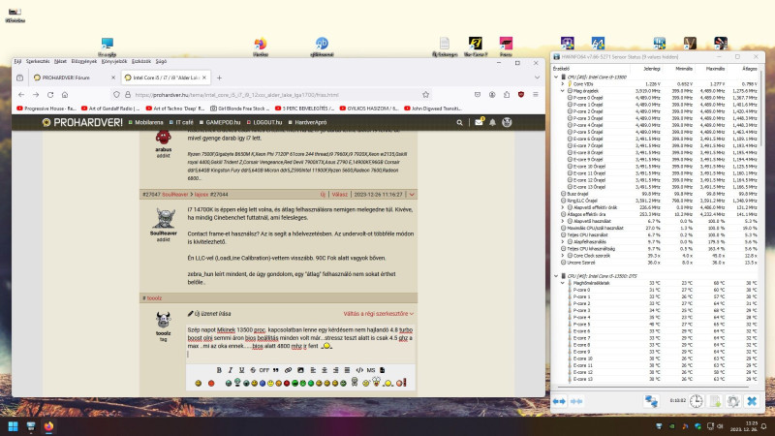Screen dimensions: 775x436
Task: Click the HWiNFO expand columns arrows icon
Action: [559, 401]
